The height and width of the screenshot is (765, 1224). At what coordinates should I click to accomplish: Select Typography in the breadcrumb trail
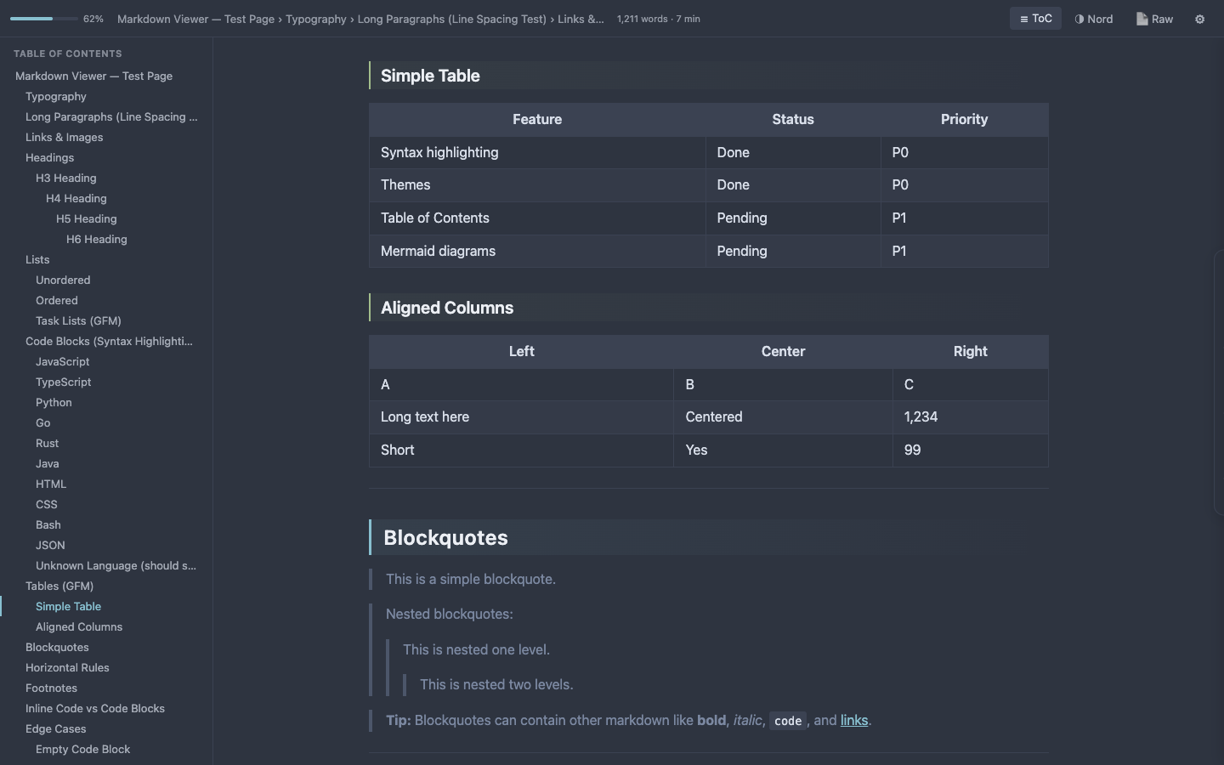click(316, 18)
